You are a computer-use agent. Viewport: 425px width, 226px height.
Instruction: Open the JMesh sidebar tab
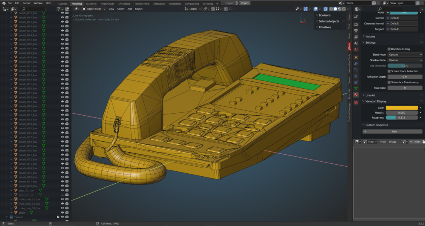coord(349,46)
